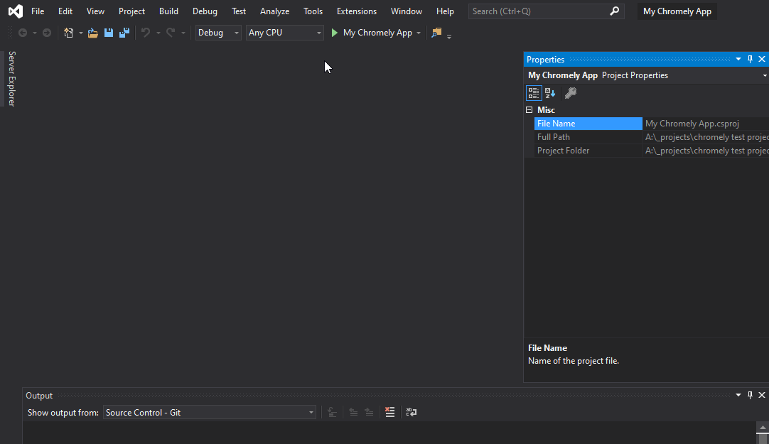This screenshot has height=444, width=769.
Task: Select the Project Folder property row
Action: click(x=652, y=151)
